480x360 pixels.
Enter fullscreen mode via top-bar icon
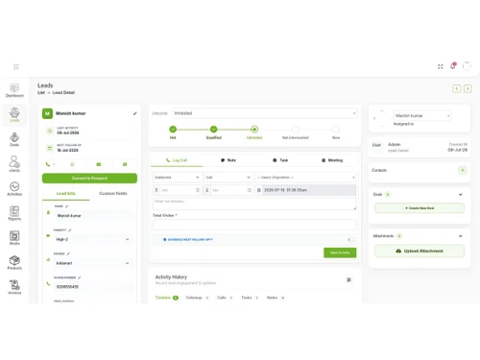(441, 66)
